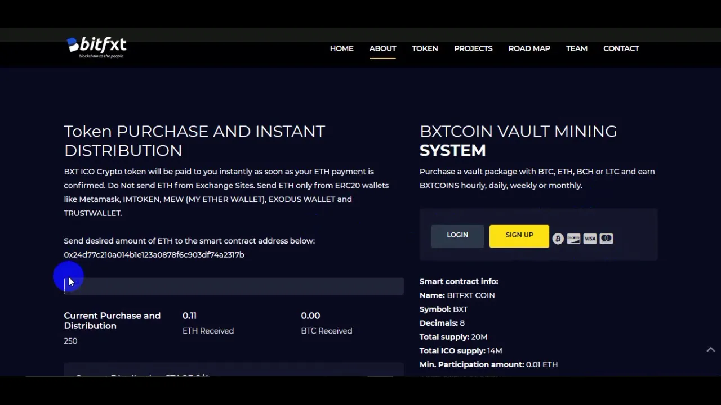Click the 250 distribution value
This screenshot has width=721, height=405.
pyautogui.click(x=70, y=341)
